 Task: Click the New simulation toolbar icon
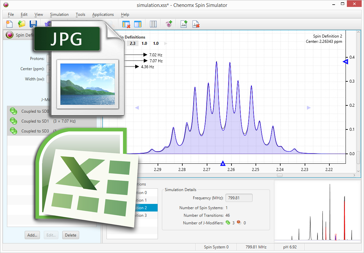9,24
